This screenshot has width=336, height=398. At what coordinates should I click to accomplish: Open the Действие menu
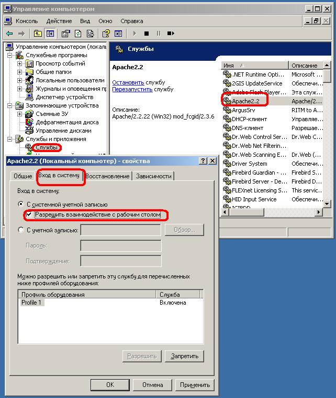tap(59, 21)
